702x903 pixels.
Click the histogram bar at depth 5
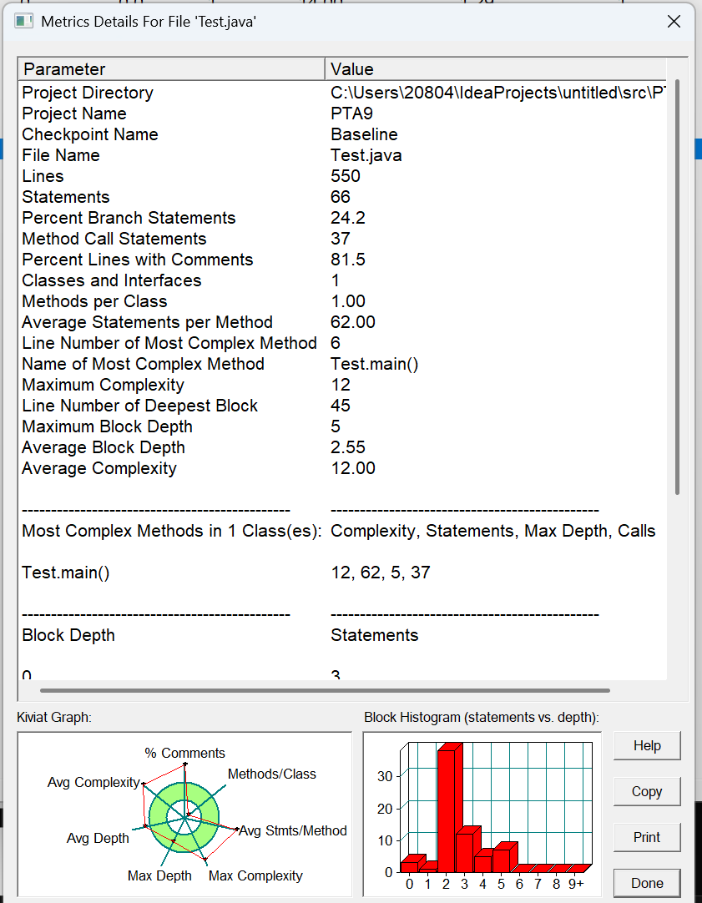(504, 857)
